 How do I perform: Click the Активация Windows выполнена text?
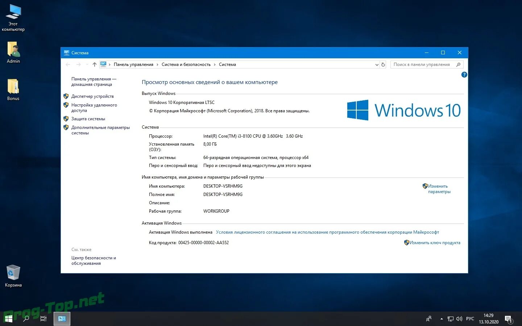[x=181, y=232]
